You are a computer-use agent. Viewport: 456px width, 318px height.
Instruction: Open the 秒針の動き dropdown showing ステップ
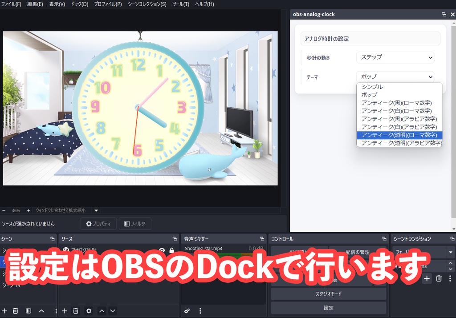pyautogui.click(x=395, y=57)
